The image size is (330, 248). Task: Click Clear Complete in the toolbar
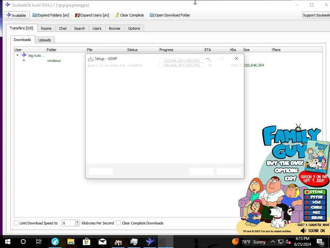coord(130,15)
